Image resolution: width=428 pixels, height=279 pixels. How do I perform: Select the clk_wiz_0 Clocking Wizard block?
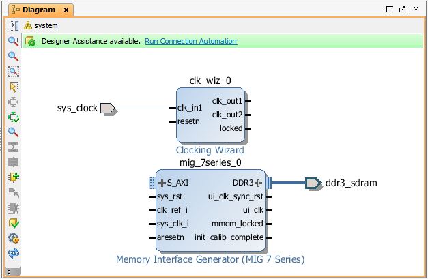coord(210,115)
